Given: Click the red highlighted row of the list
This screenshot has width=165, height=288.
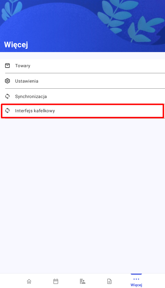Looking at the screenshot, I should click(x=82, y=111).
